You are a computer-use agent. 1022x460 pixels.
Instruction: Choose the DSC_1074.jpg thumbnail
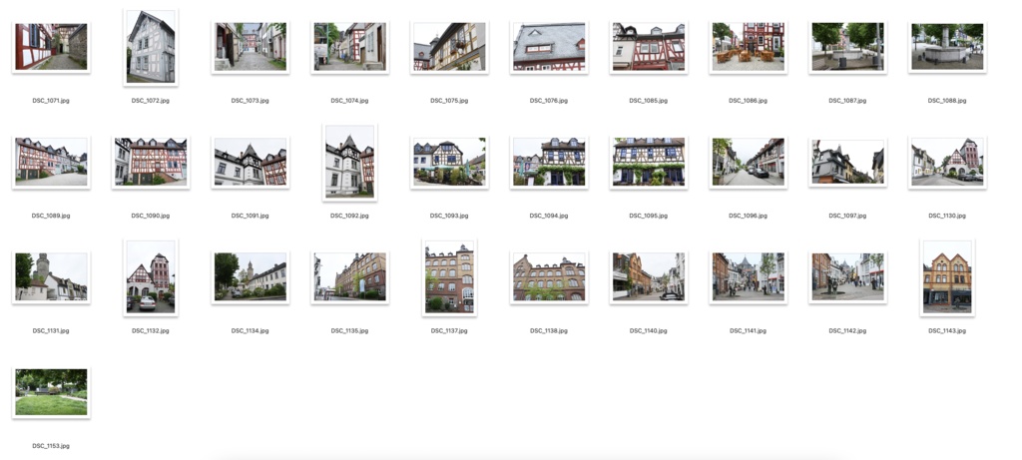[x=350, y=47]
